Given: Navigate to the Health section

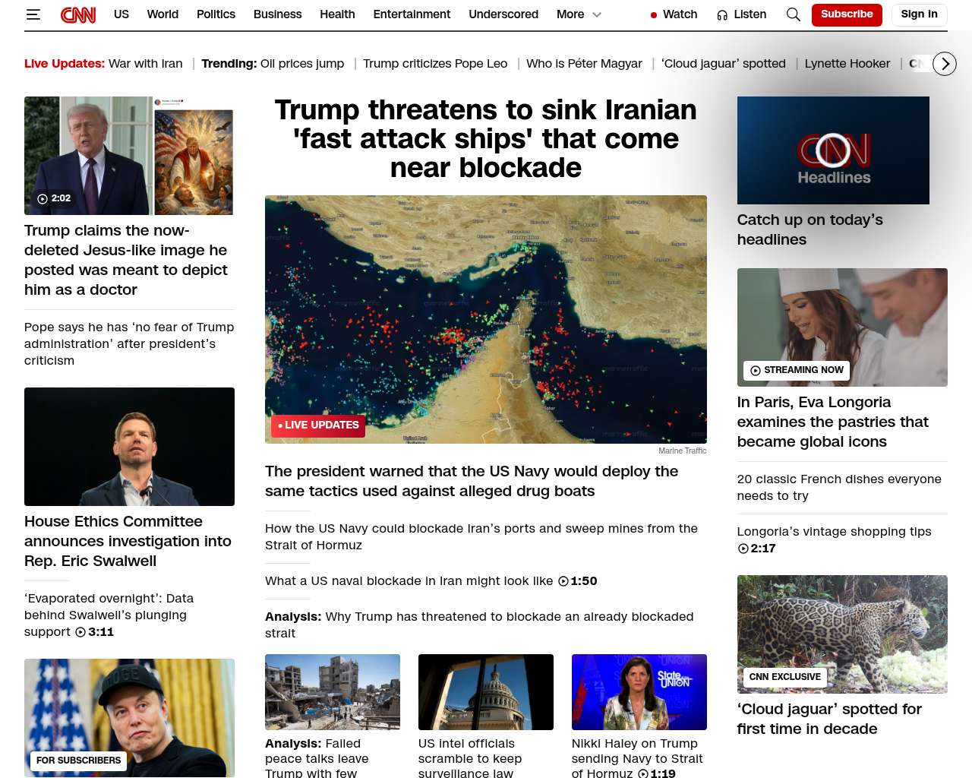Looking at the screenshot, I should tap(337, 14).
